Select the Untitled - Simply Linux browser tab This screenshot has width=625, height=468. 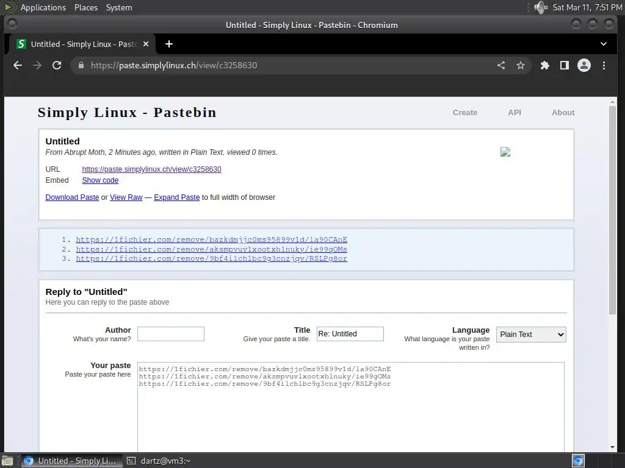pos(83,44)
